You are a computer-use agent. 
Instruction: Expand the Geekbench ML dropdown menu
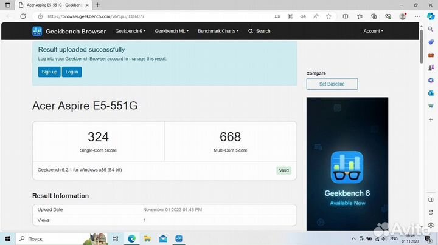(172, 31)
